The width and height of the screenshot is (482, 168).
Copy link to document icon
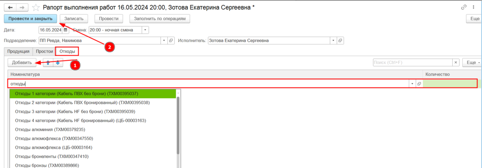pos(464,7)
